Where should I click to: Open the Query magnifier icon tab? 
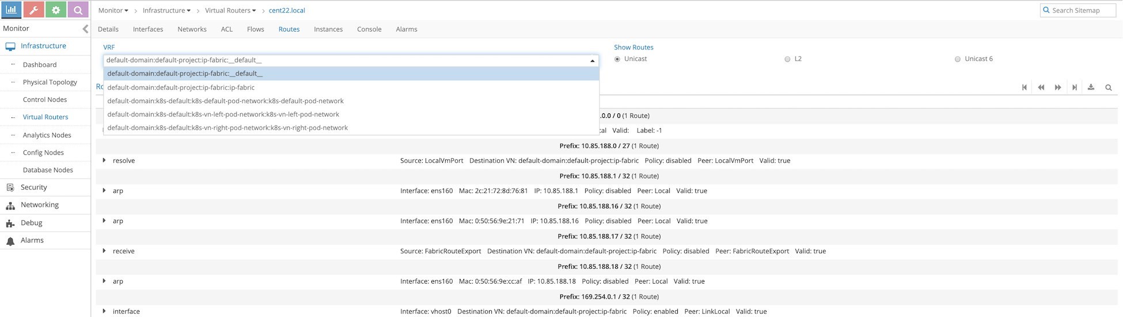coord(78,10)
